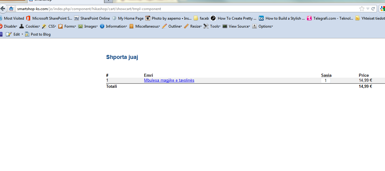This screenshot has height=171, width=385.
Task: Click Post to Blog toolbar button
Action: click(38, 34)
